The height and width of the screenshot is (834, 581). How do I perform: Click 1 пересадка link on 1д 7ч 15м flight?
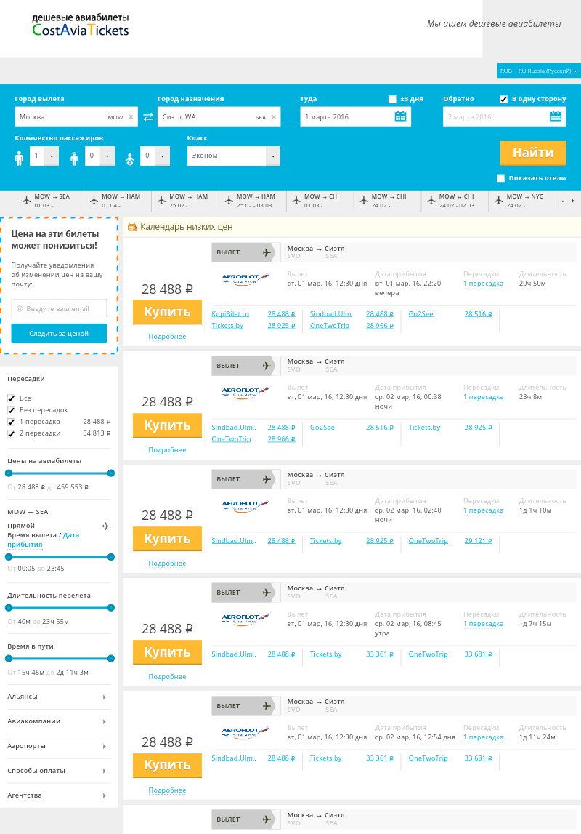coord(483,624)
